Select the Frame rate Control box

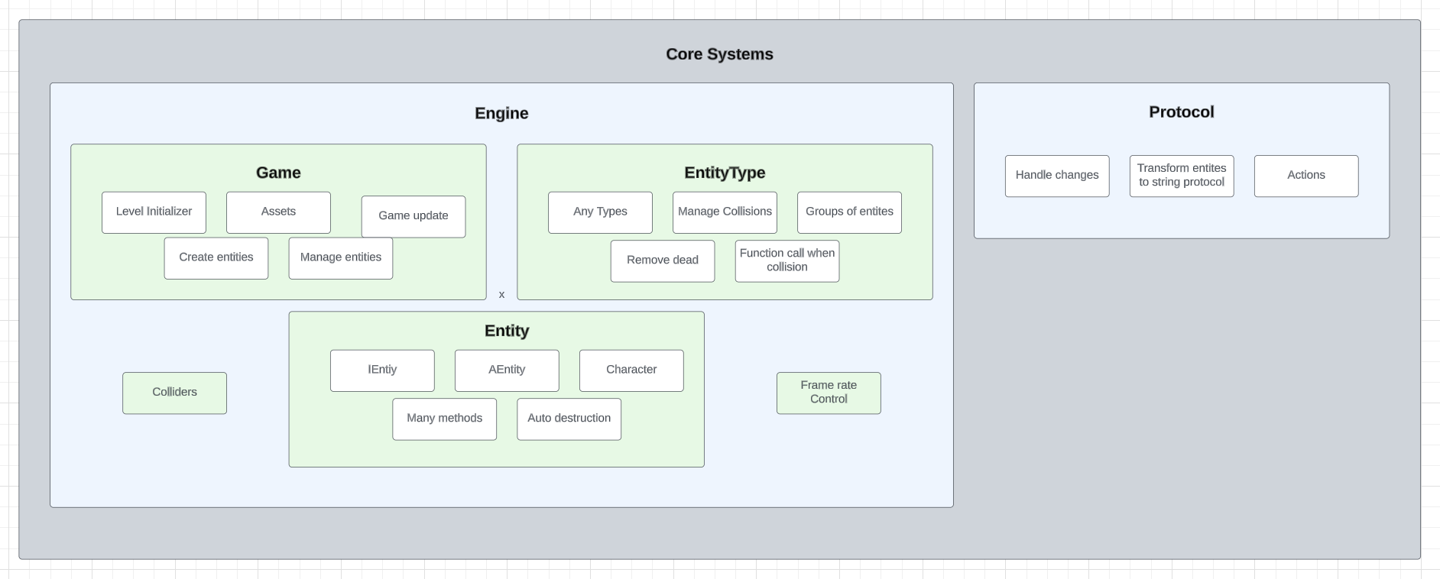(829, 393)
